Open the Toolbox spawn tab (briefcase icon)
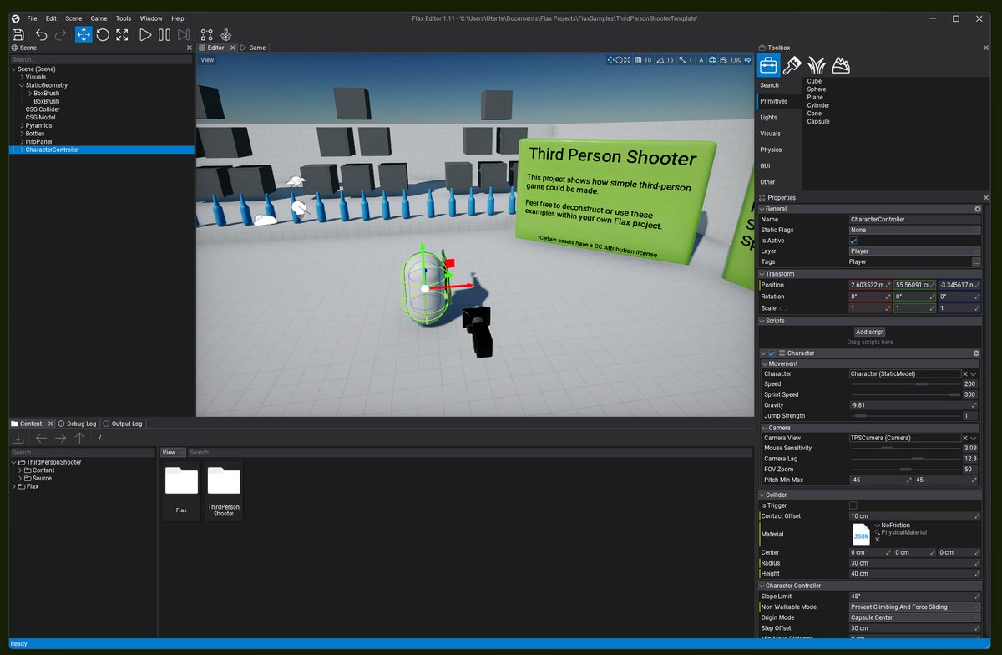Viewport: 1002px width, 655px height. point(768,65)
